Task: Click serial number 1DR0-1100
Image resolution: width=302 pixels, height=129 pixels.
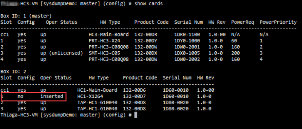Action: (187, 35)
